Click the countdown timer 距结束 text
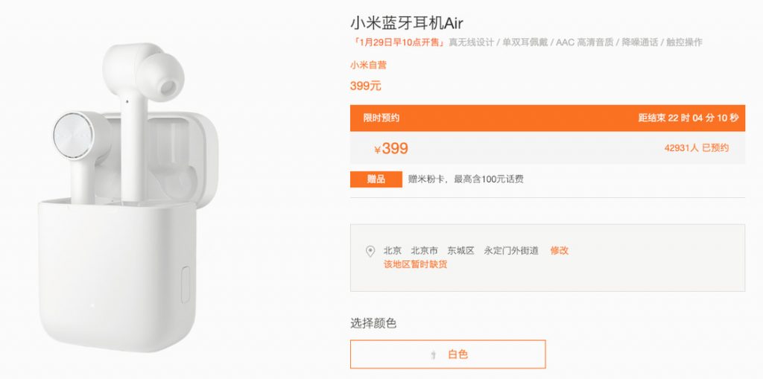 pos(688,118)
